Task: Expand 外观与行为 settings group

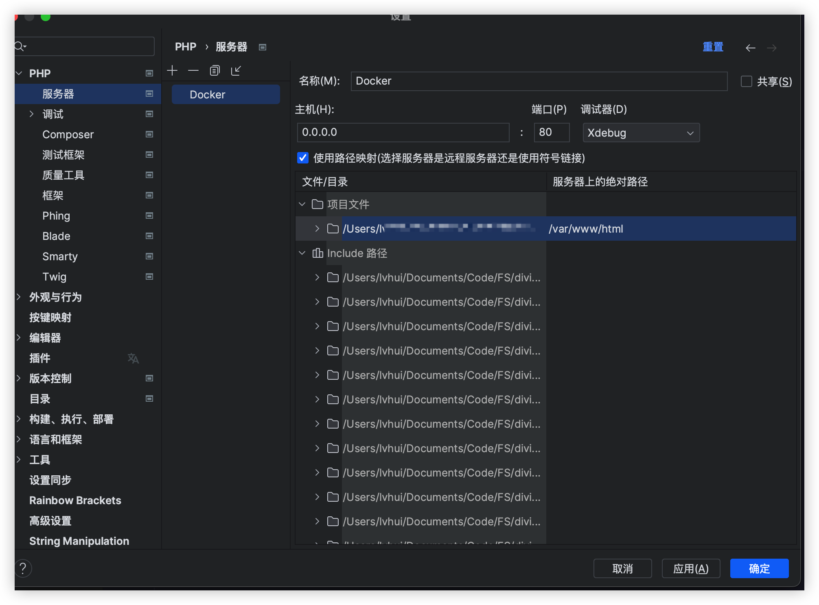Action: click(19, 297)
